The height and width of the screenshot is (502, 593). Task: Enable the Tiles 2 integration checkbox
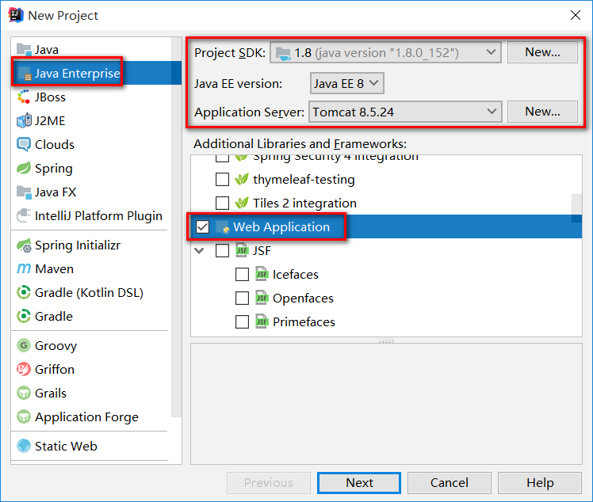(x=222, y=203)
